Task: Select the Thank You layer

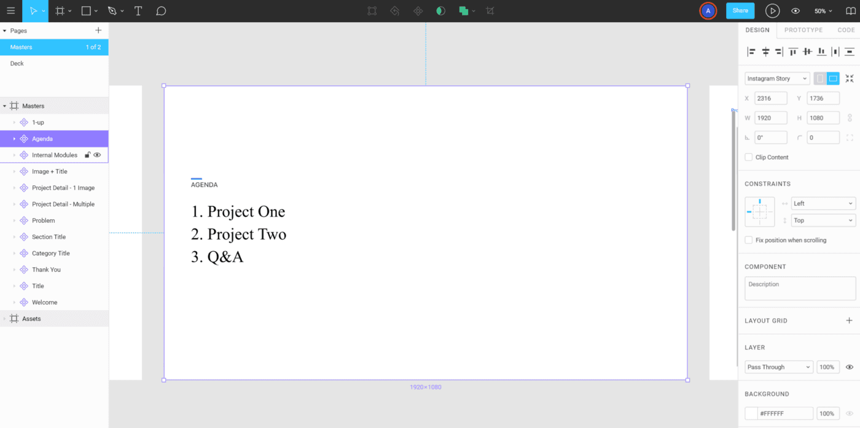Action: coord(54,270)
